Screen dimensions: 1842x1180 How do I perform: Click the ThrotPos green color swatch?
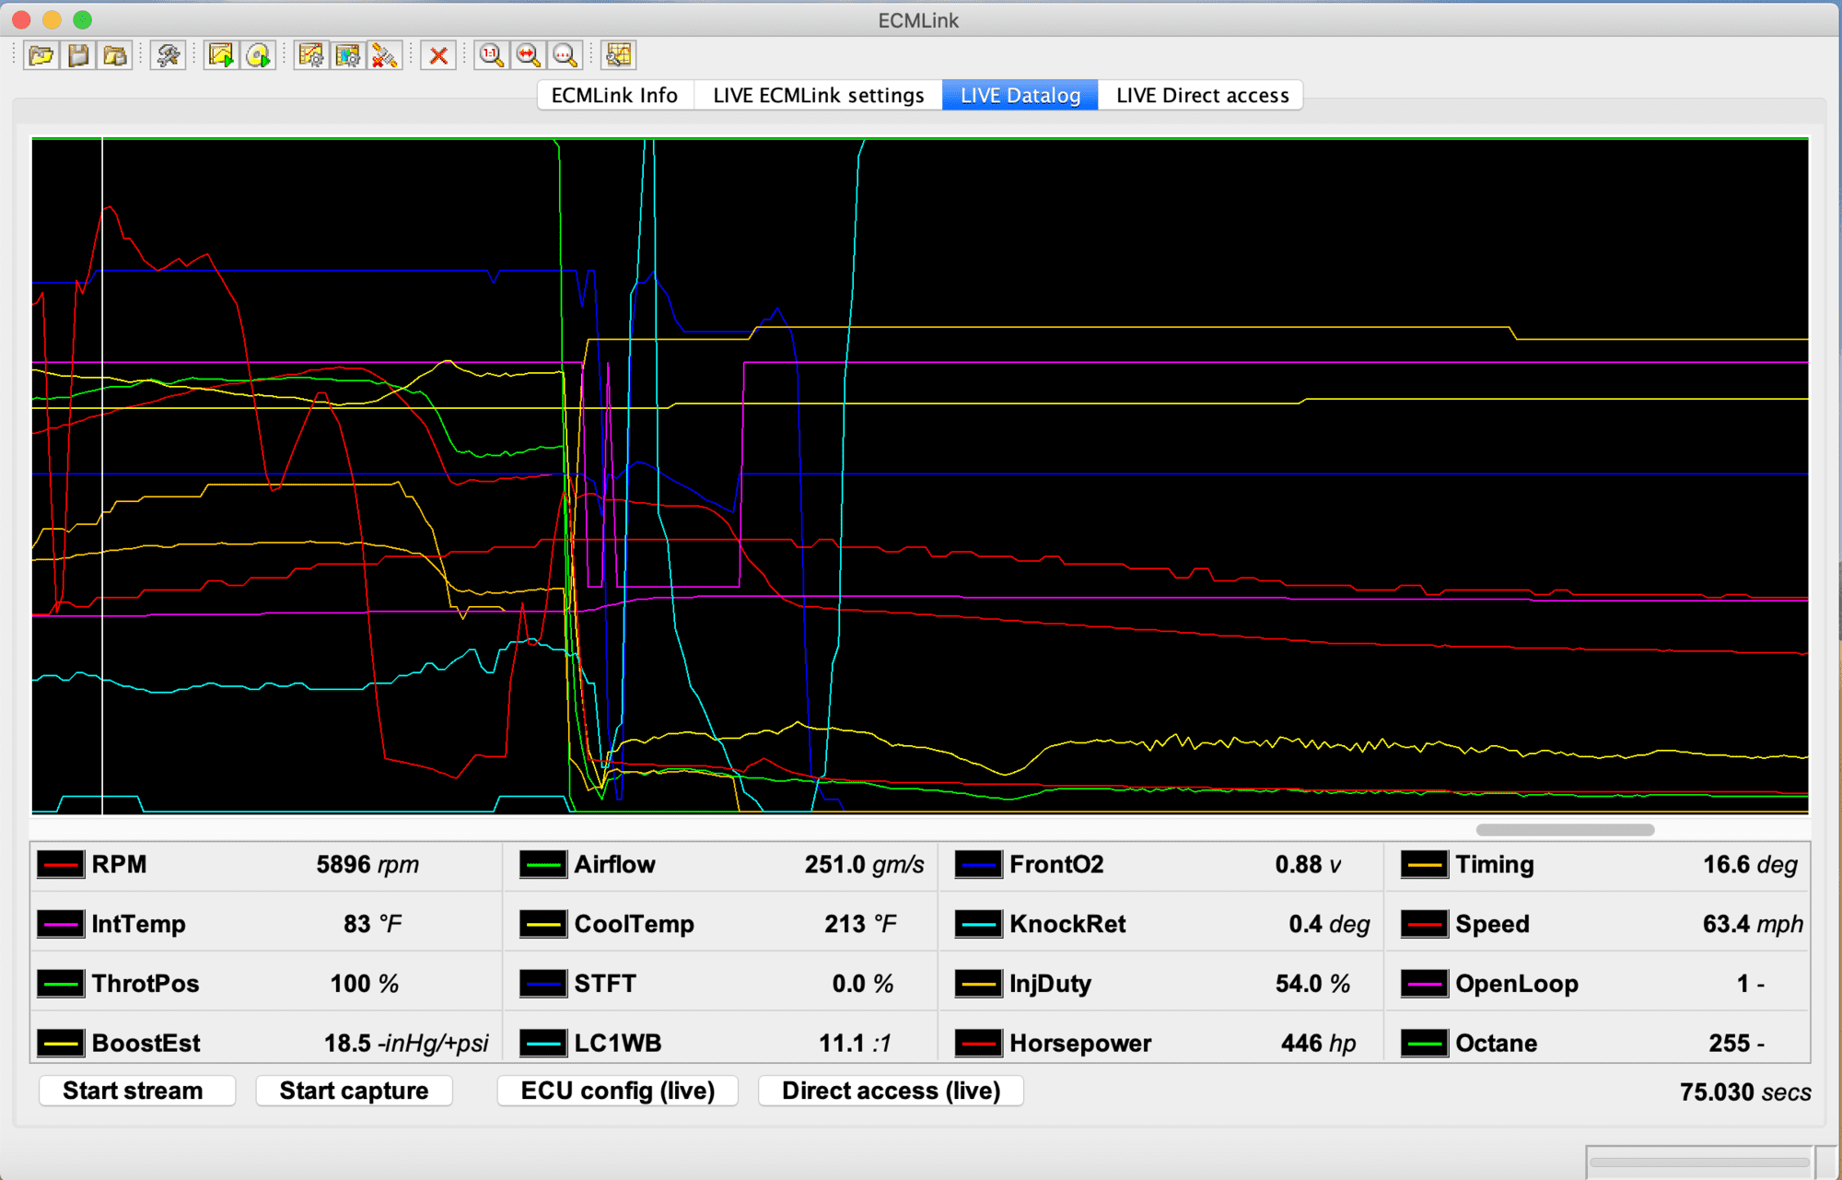[61, 984]
